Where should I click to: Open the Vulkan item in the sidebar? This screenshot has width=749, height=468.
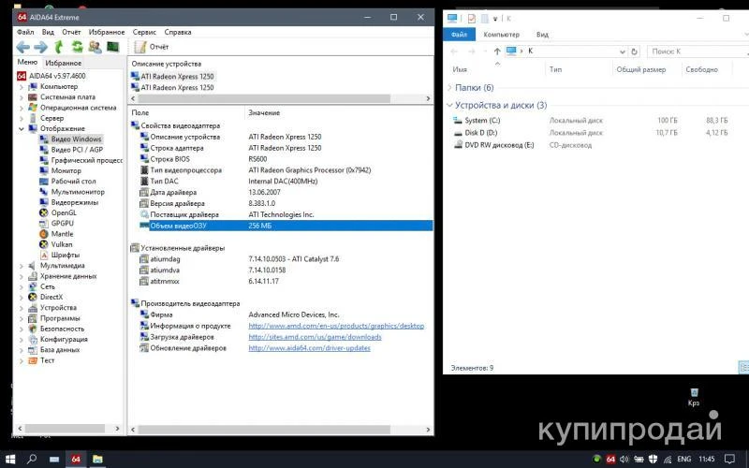(62, 244)
